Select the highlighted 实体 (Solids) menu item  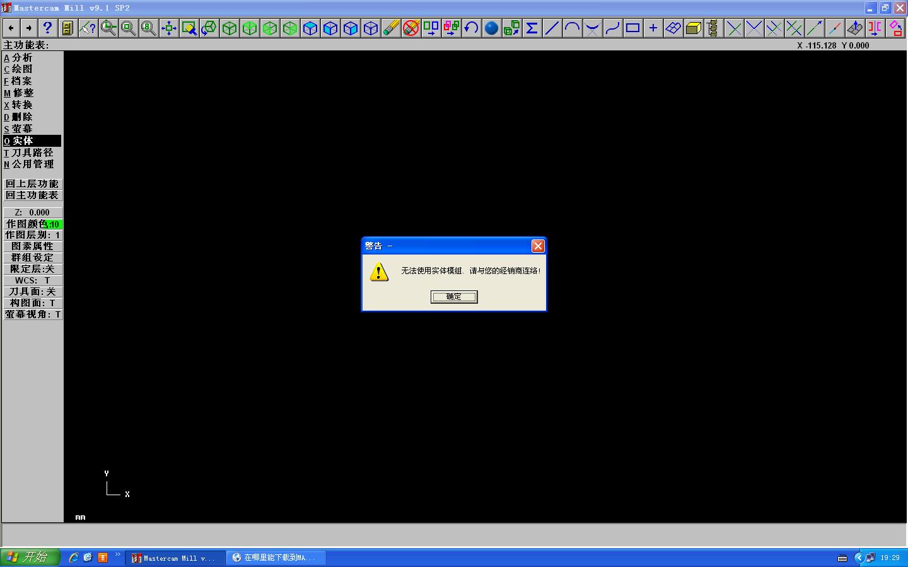point(32,140)
